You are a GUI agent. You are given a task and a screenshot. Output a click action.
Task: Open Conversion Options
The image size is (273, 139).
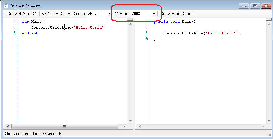[x=178, y=14]
